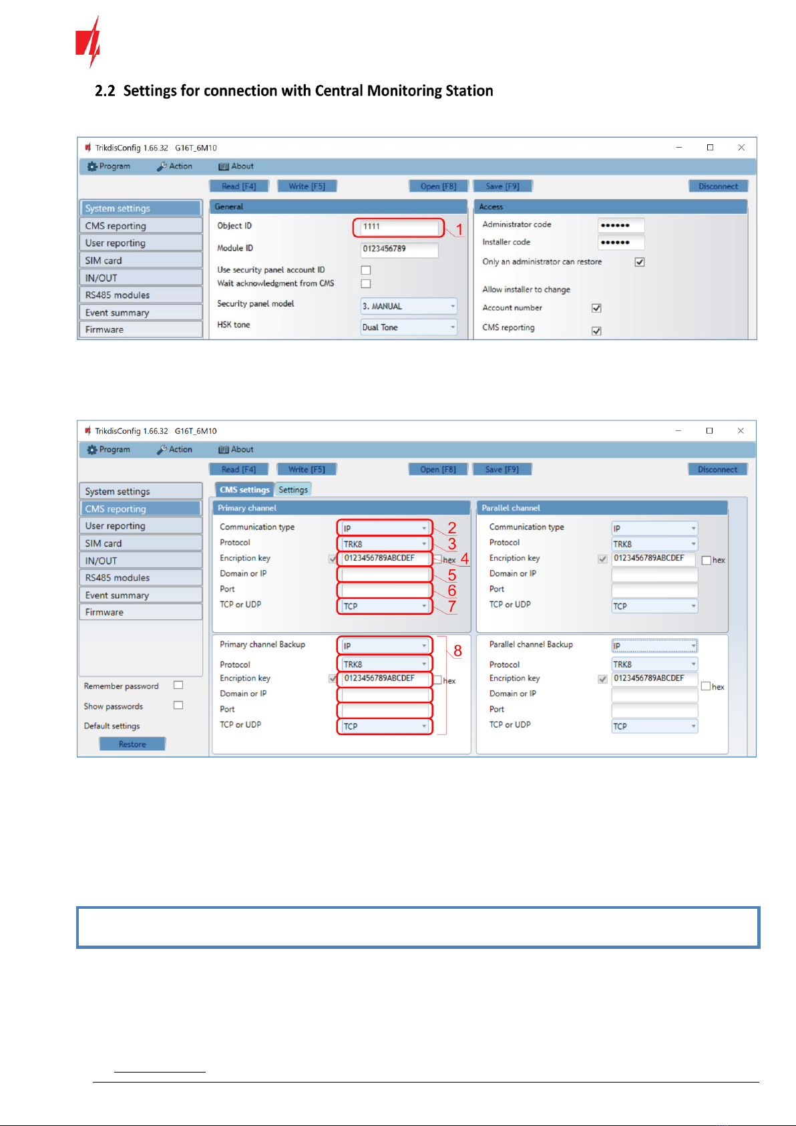796x1126 pixels.
Task: Click Write [F5] in the upper window
Action: [x=307, y=186]
